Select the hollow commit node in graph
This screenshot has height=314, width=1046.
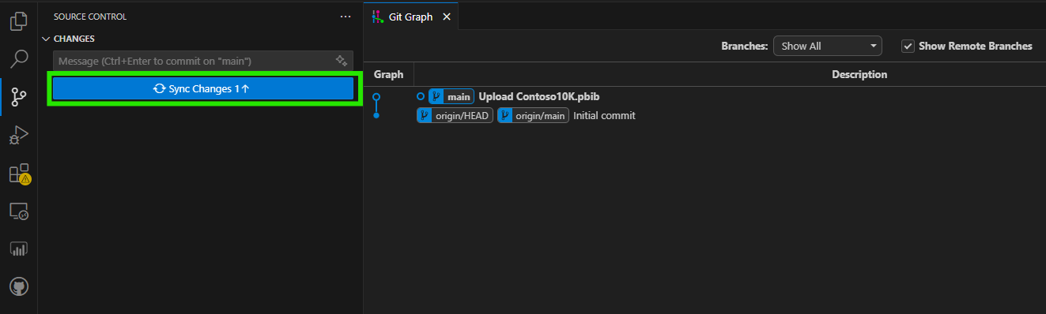tap(376, 97)
